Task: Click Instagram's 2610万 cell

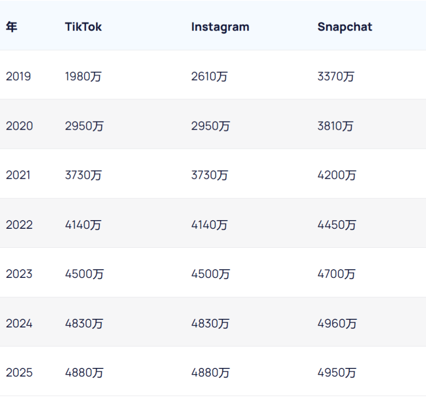Action: (x=209, y=76)
